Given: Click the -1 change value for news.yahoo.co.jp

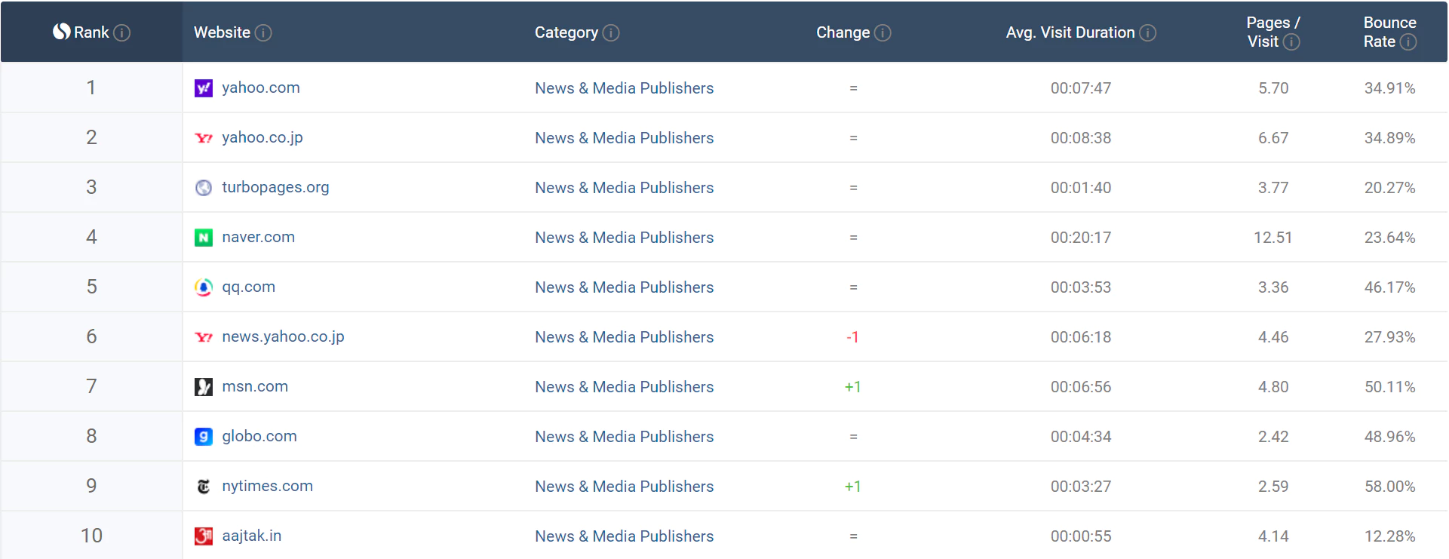Looking at the screenshot, I should (852, 337).
